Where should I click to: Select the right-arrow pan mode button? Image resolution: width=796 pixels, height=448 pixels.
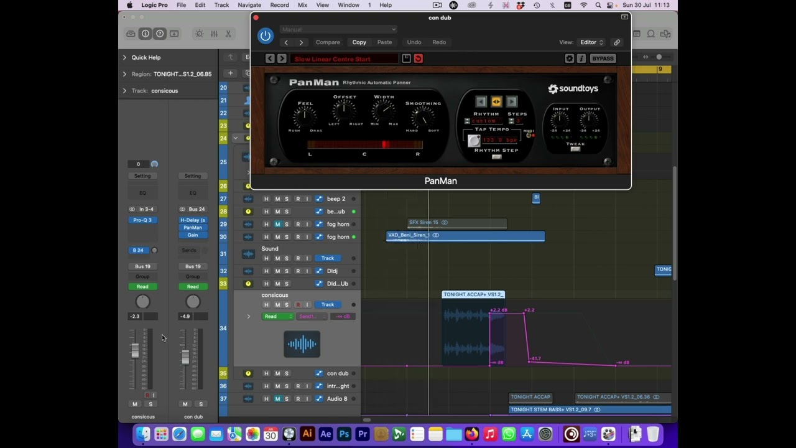[x=512, y=101]
